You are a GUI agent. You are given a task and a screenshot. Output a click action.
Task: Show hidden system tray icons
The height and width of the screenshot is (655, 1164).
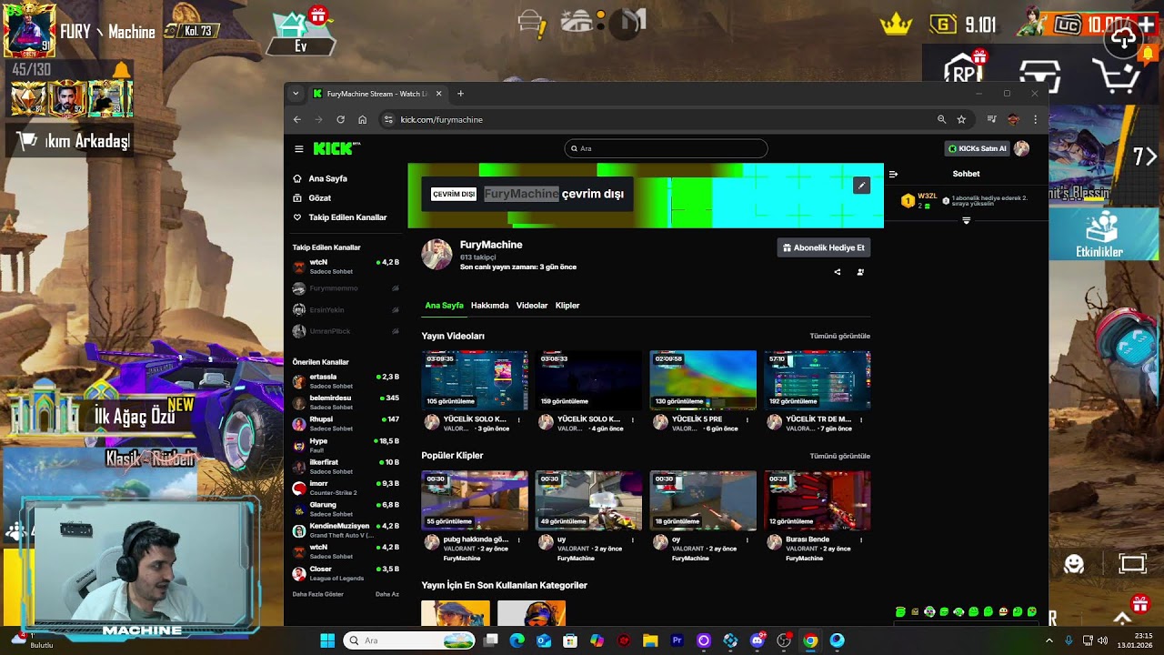[1049, 640]
